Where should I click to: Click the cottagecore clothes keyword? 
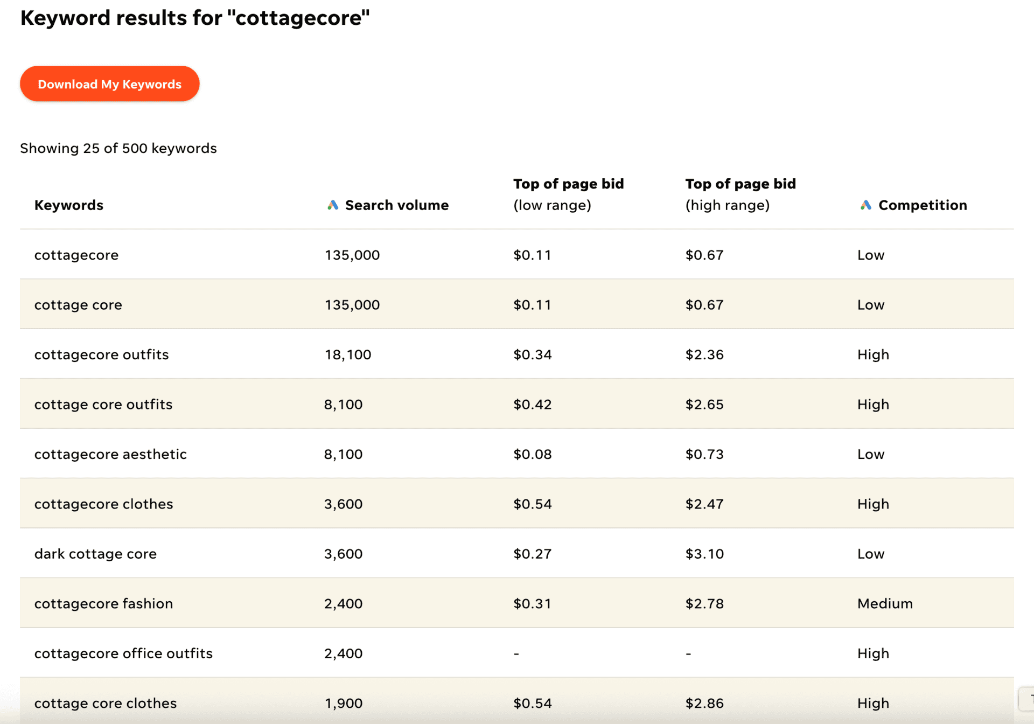[103, 504]
